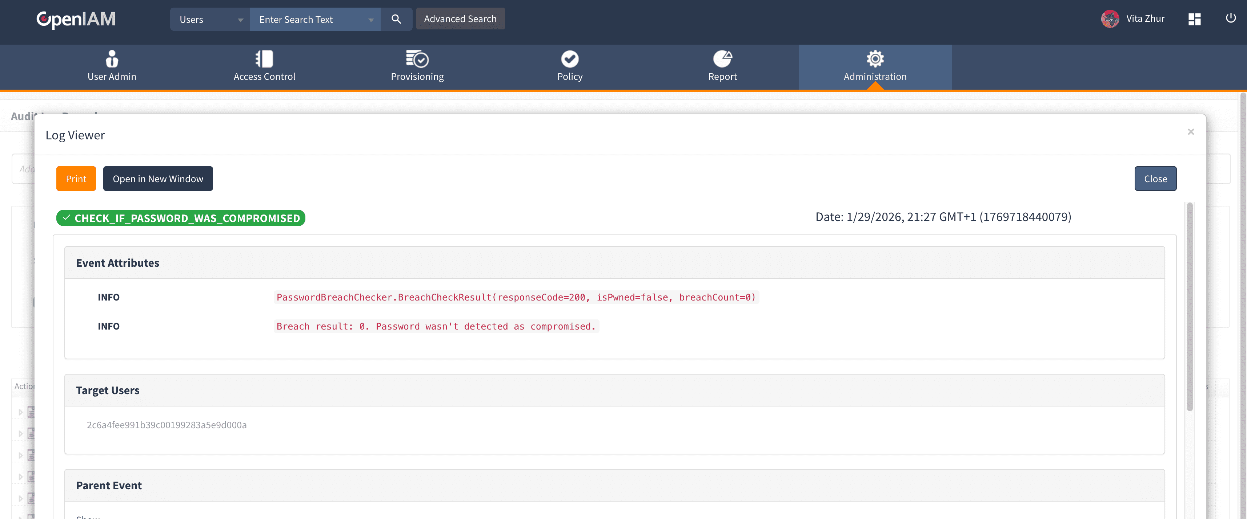Screen dimensions: 1247x519
Task: Click the power logout icon
Action: [1231, 19]
